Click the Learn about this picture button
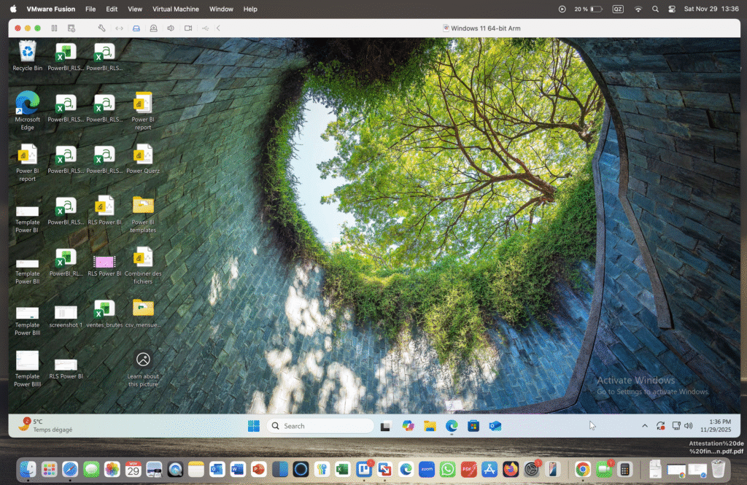The image size is (747, 485). click(143, 360)
